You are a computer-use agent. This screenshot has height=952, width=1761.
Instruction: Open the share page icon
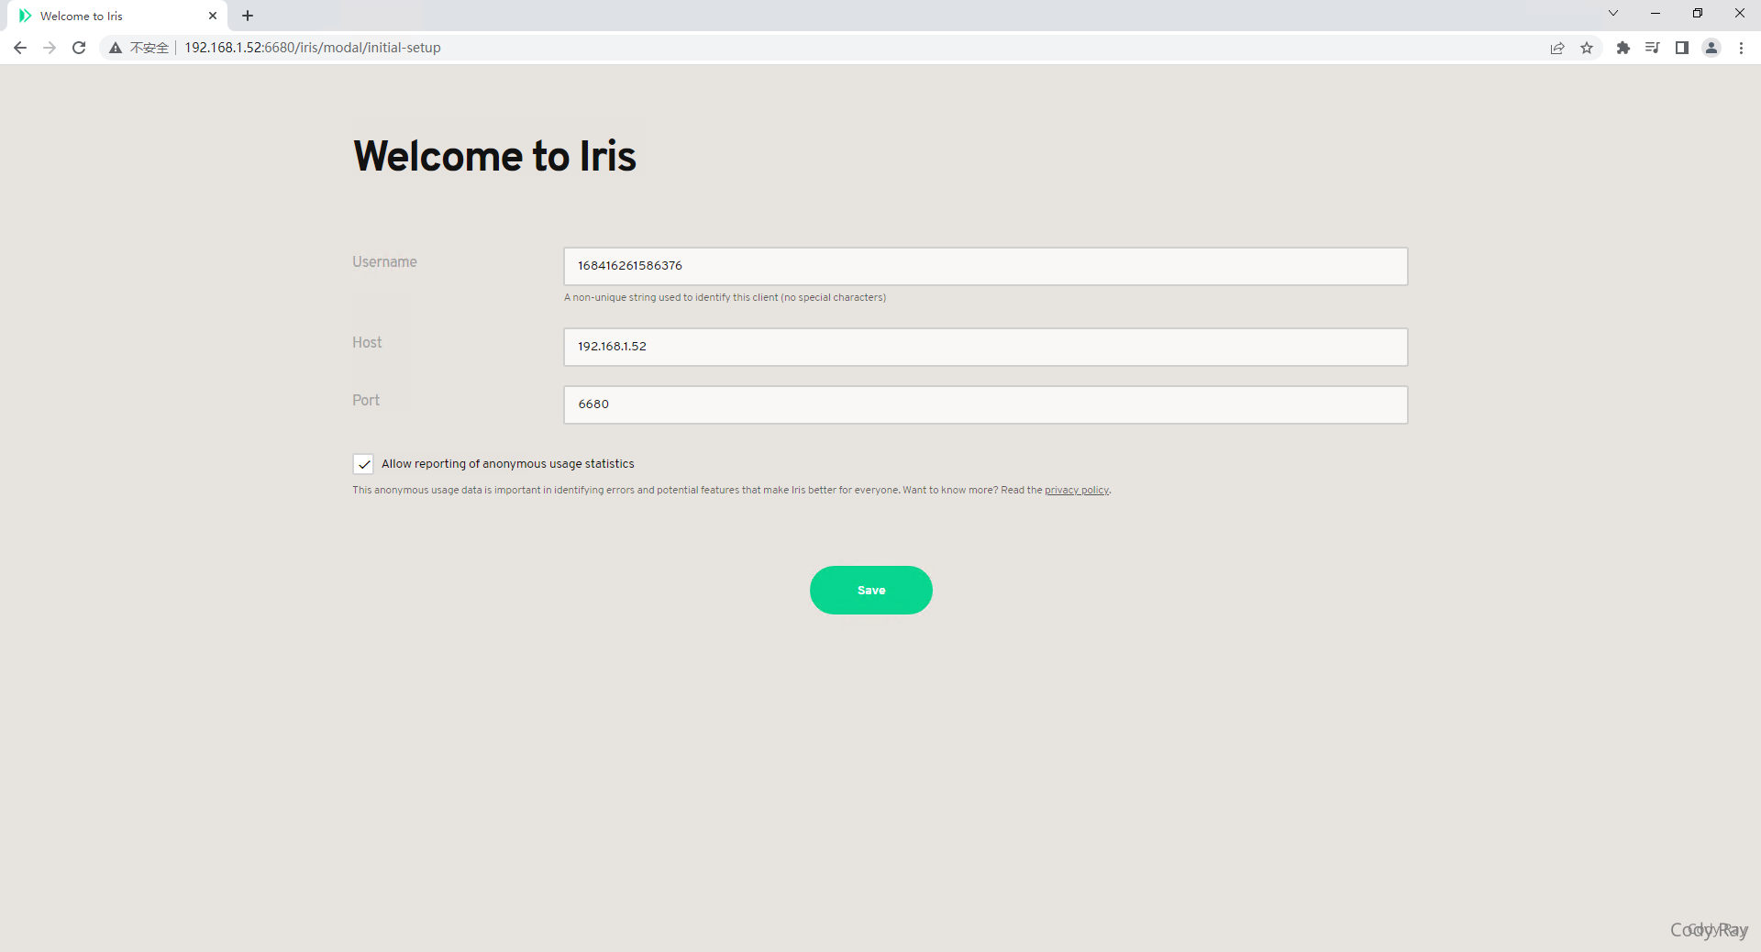[x=1557, y=48]
